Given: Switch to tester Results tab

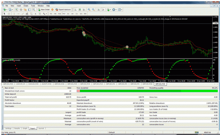Looking at the screenshot, I should click(17, 128).
